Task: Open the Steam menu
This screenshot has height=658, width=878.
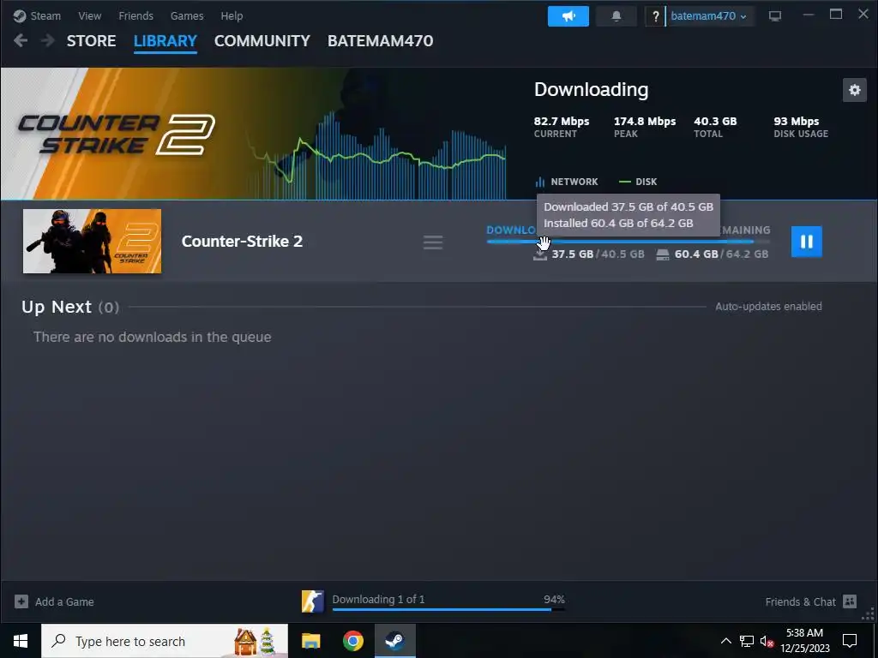Action: [x=45, y=15]
